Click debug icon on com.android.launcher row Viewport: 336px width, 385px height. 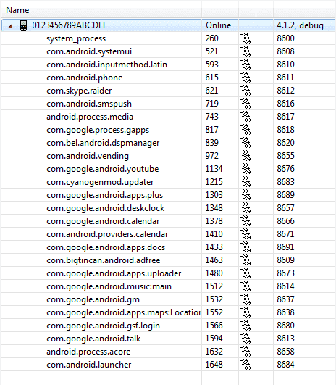[245, 365]
